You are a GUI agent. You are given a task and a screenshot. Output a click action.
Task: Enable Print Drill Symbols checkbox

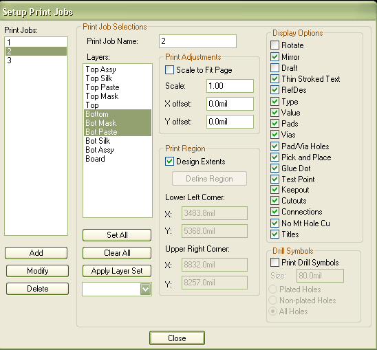coord(274,262)
